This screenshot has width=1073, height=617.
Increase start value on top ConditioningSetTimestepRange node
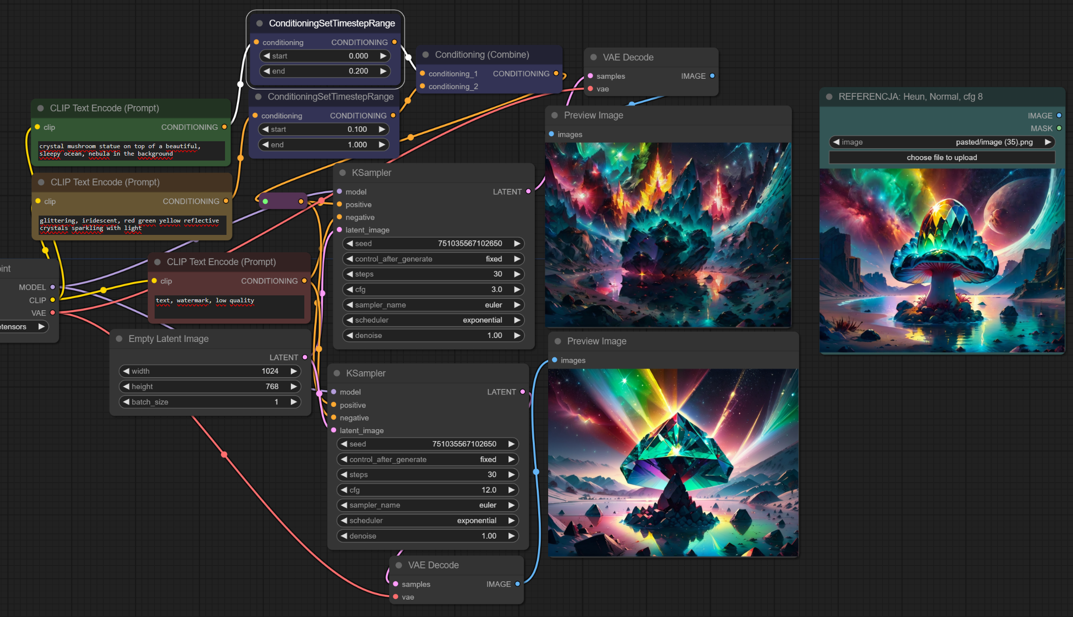pyautogui.click(x=383, y=56)
